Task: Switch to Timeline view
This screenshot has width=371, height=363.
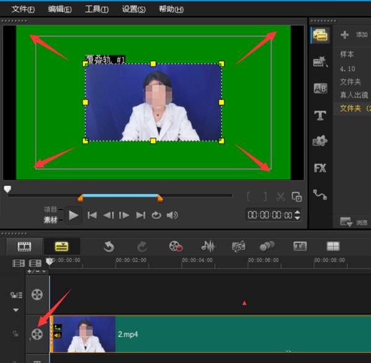Action: tap(62, 246)
